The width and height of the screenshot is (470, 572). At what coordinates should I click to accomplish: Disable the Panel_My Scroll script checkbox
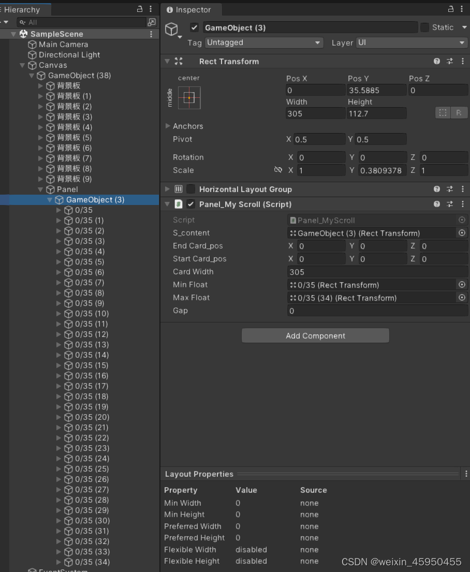coord(190,204)
